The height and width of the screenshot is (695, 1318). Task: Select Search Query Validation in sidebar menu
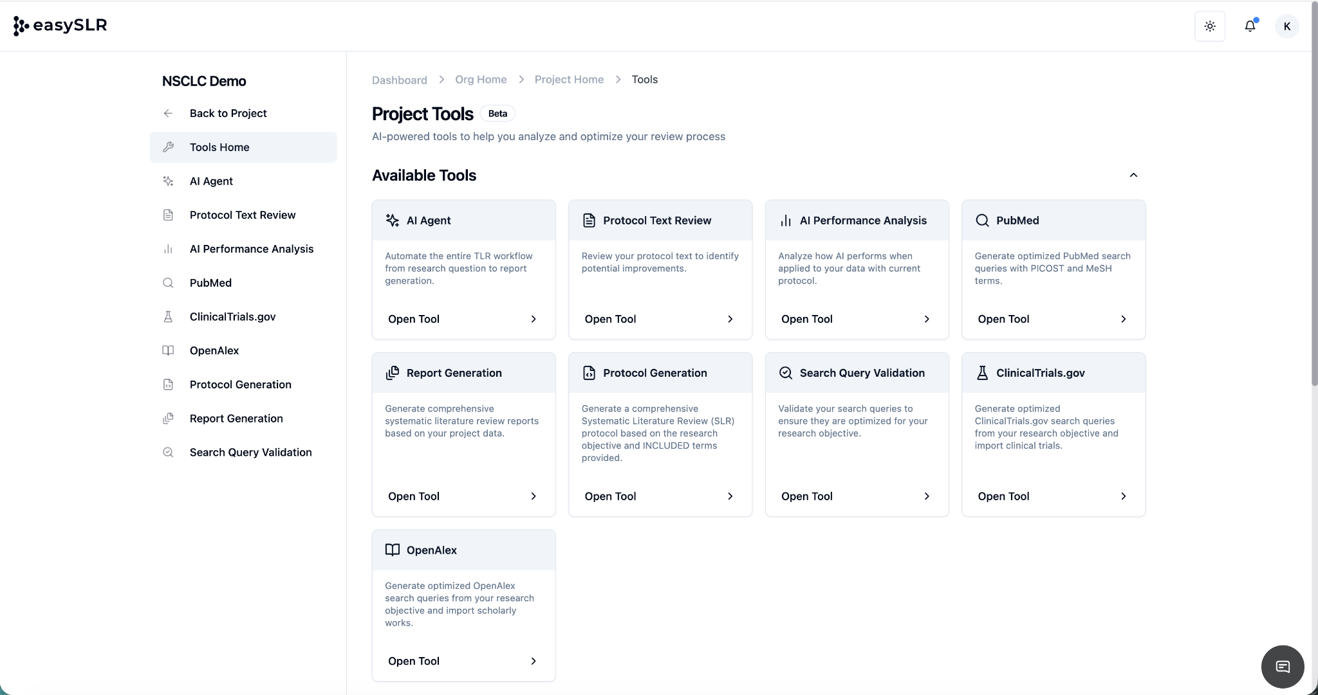coord(250,452)
